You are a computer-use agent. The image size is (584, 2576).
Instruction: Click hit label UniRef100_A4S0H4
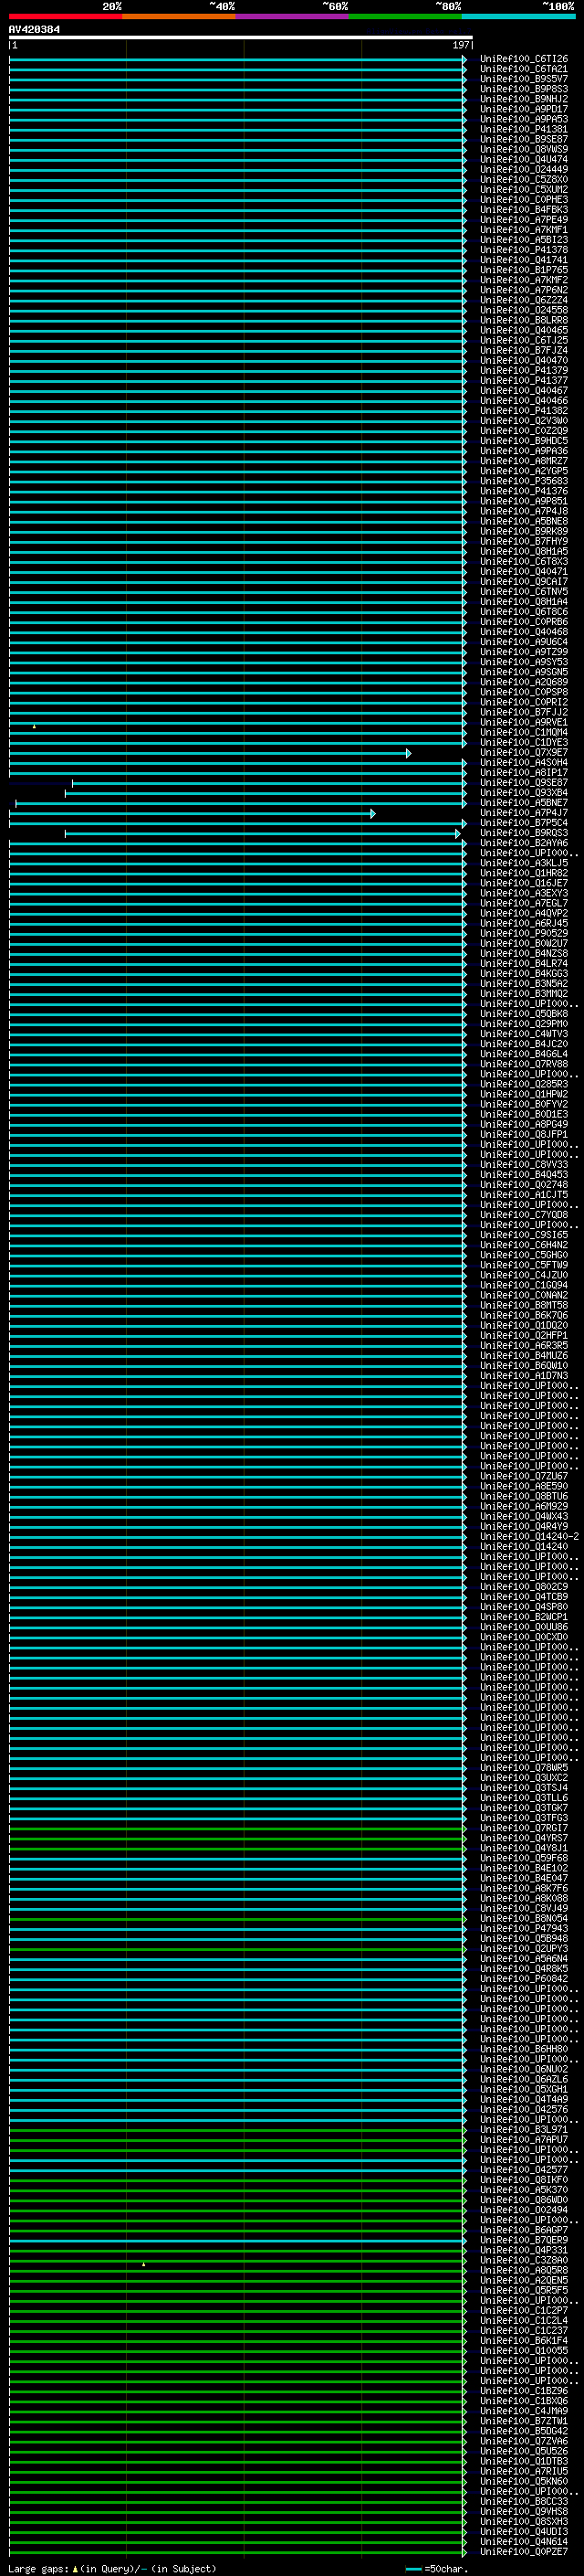pyautogui.click(x=523, y=763)
